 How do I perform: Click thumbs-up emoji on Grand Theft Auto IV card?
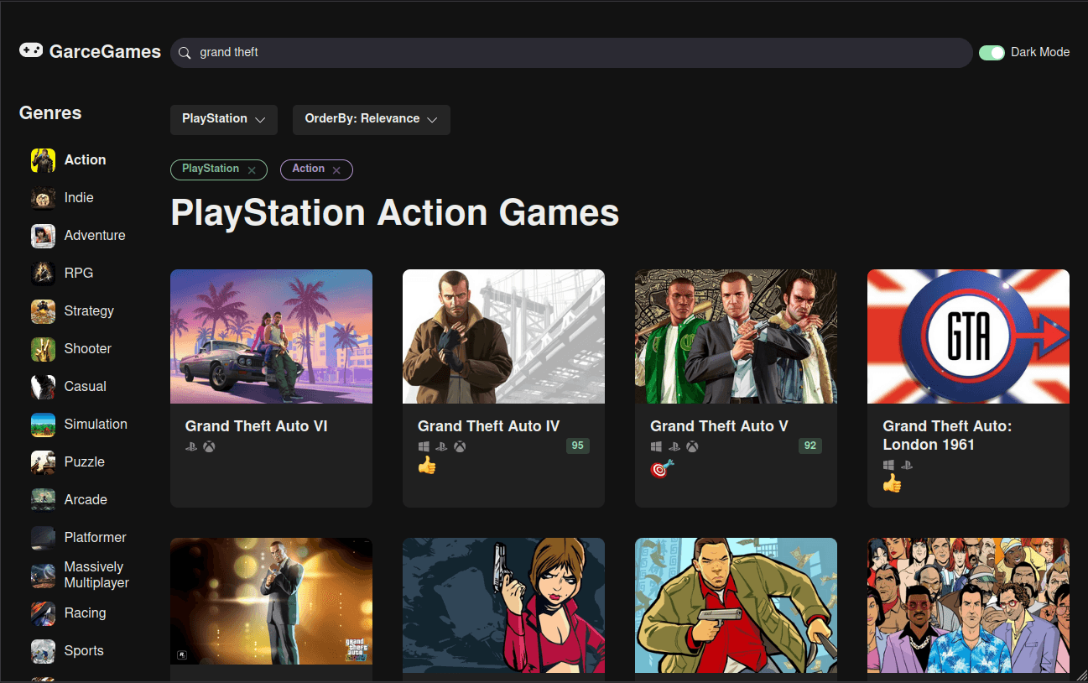(x=427, y=465)
